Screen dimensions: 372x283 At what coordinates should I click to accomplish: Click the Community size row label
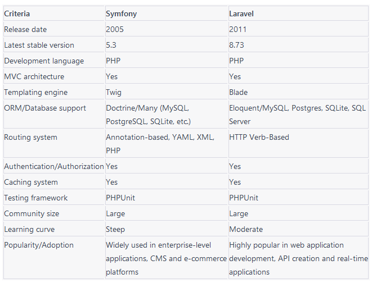pyautogui.click(x=54, y=213)
